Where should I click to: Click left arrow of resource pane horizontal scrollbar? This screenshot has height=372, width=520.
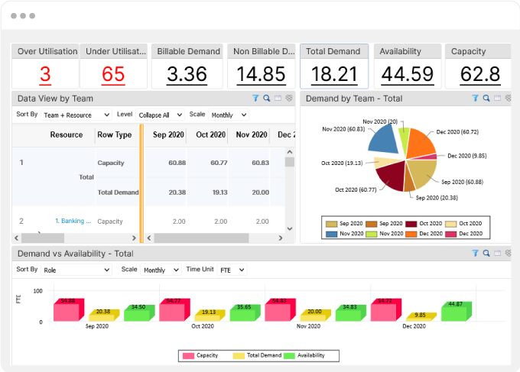(17, 238)
